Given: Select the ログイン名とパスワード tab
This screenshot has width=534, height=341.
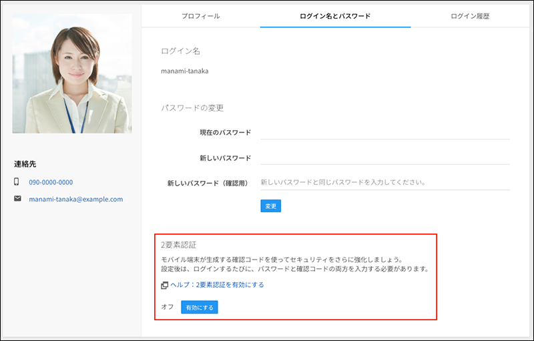Looking at the screenshot, I should (x=335, y=16).
